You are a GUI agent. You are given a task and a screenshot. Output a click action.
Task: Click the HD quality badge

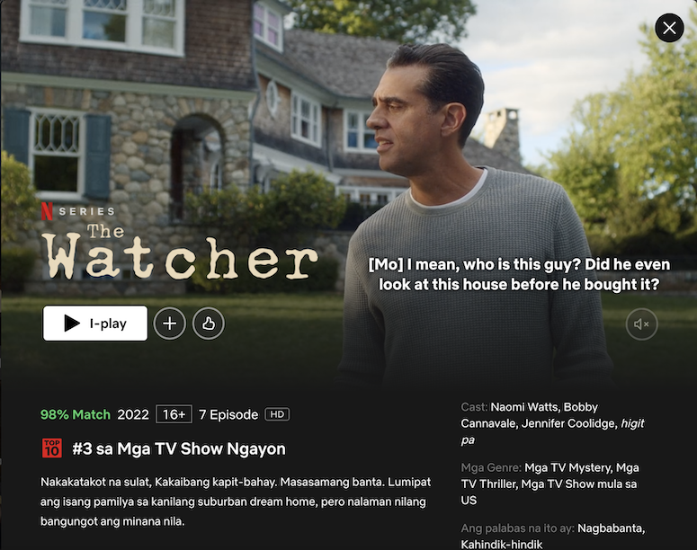click(x=277, y=414)
